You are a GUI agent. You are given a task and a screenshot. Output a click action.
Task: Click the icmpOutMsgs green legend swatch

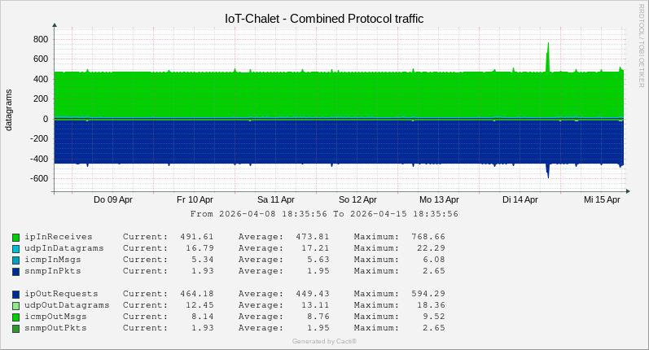(x=15, y=317)
